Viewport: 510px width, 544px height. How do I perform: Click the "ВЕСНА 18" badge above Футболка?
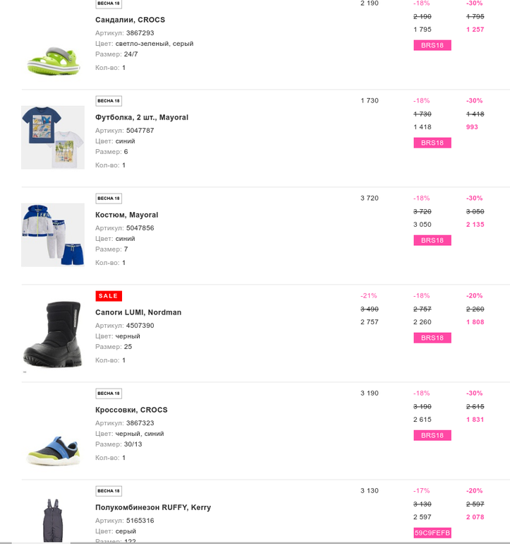click(109, 101)
